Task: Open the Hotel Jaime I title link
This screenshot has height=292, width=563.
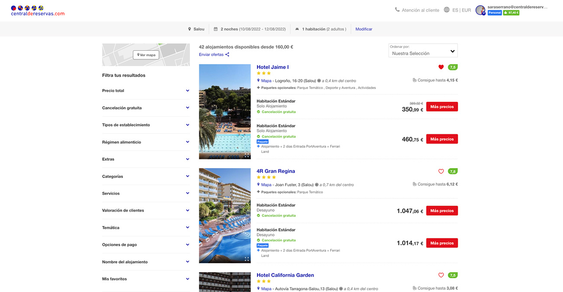Action: click(x=272, y=67)
